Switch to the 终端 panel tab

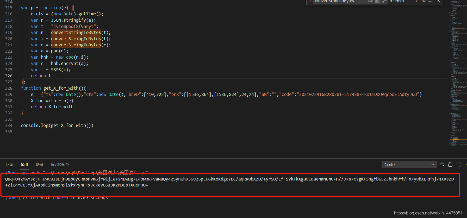39,165
